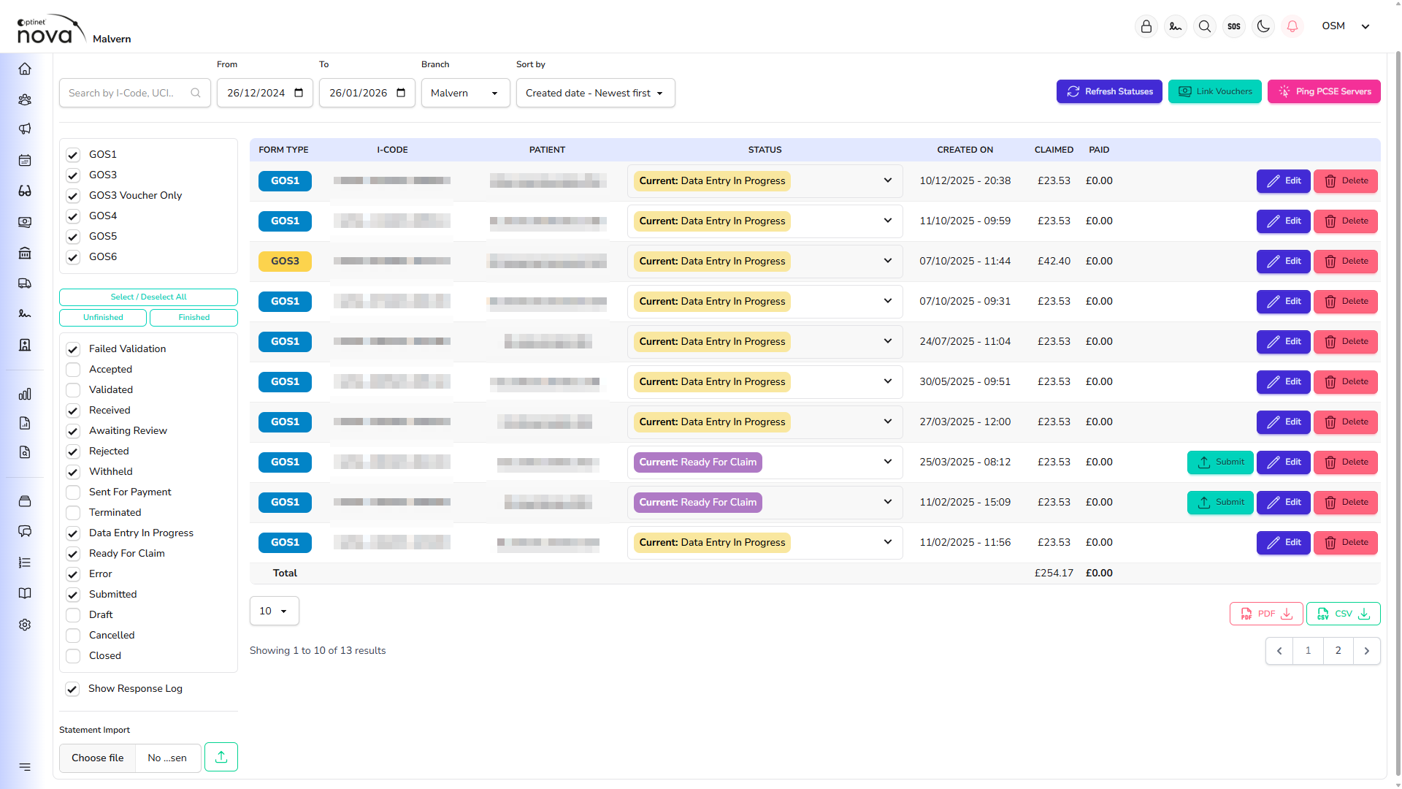Open the SOS icon in header
The image size is (1402, 789).
pos(1234,26)
